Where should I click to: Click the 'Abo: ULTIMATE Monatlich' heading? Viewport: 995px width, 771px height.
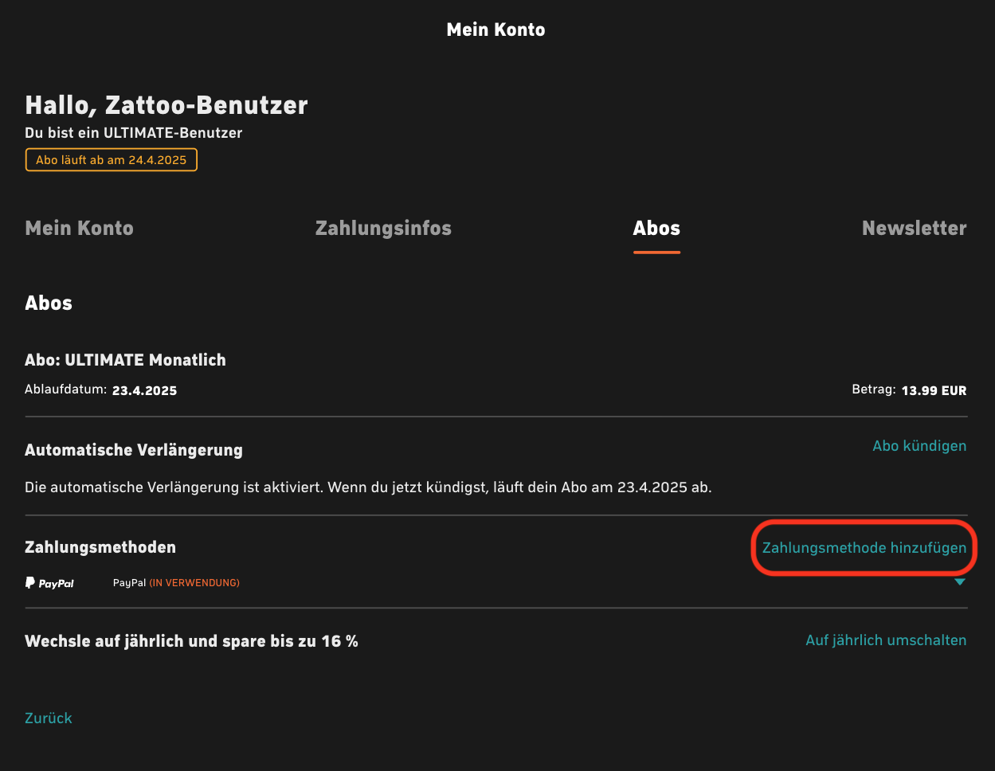pyautogui.click(x=125, y=360)
